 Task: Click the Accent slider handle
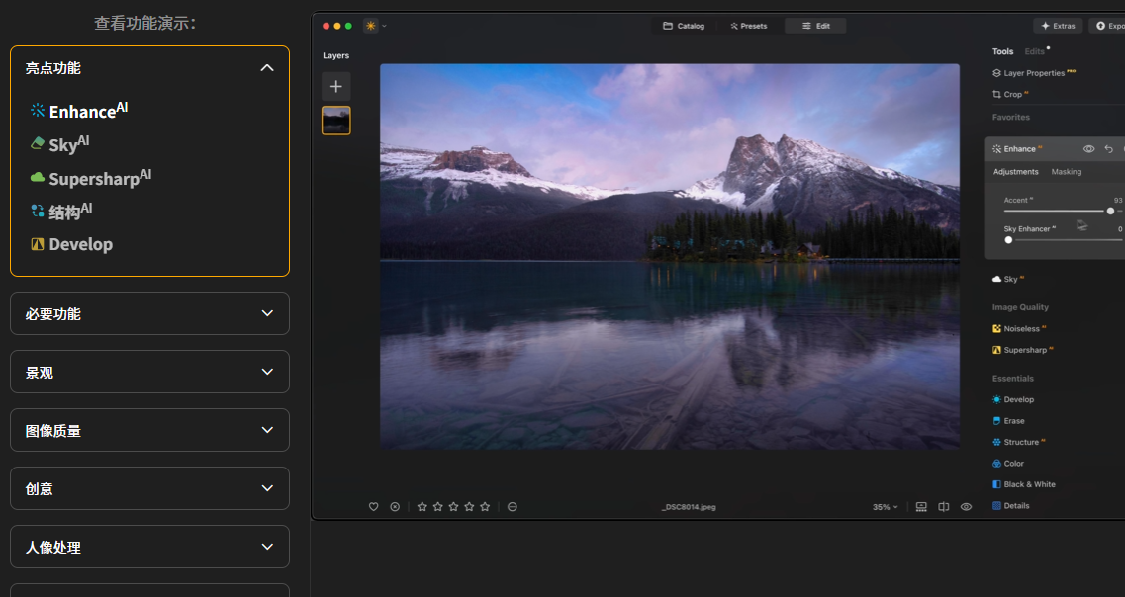click(x=1110, y=211)
